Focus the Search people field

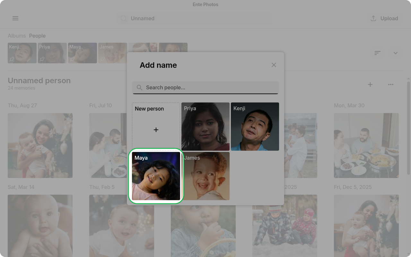[x=205, y=87]
